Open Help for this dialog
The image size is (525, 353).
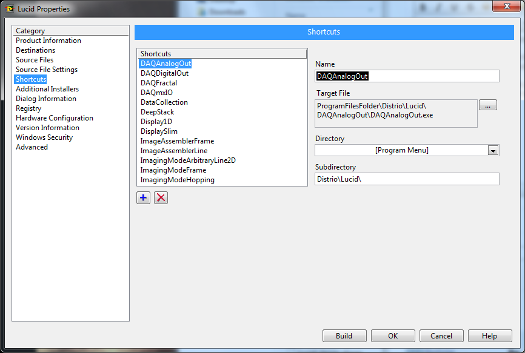tap(489, 336)
